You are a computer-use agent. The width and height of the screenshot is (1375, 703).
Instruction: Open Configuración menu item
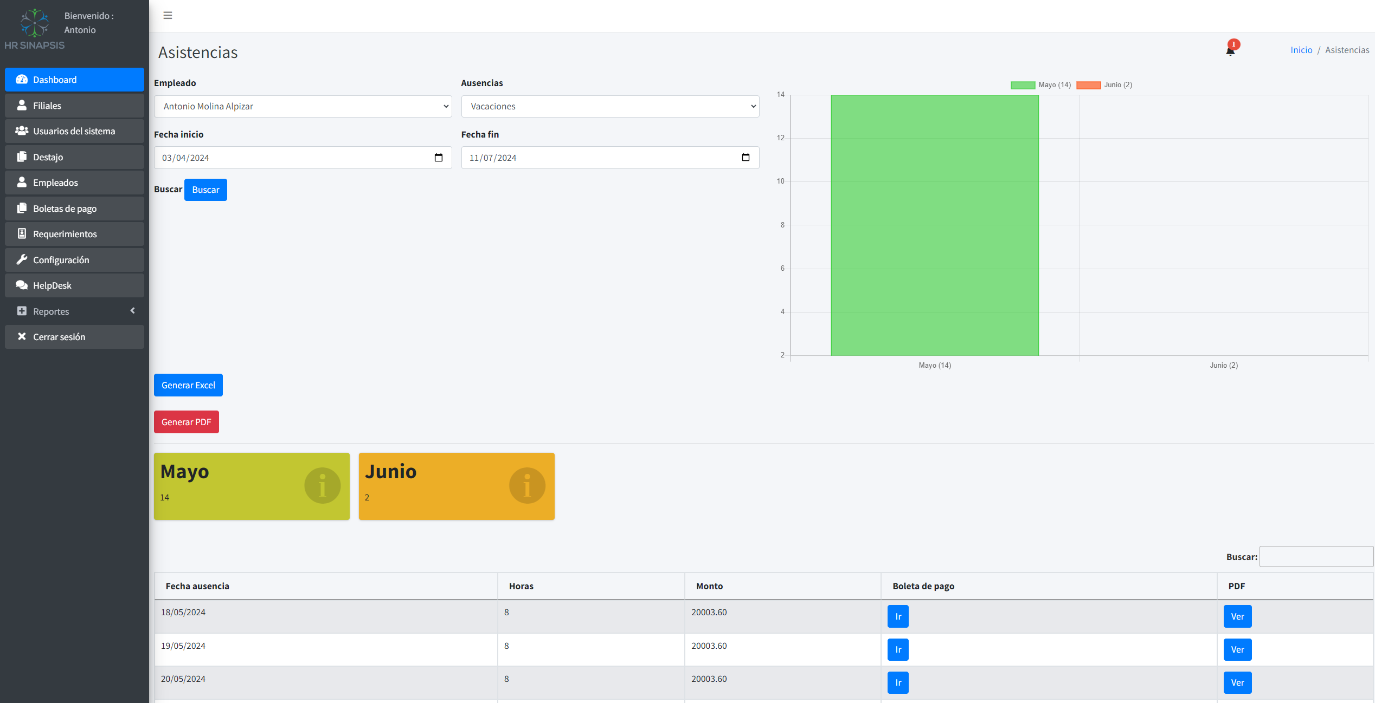[74, 259]
